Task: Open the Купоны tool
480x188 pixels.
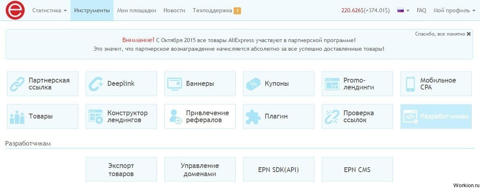Action: [x=279, y=84]
